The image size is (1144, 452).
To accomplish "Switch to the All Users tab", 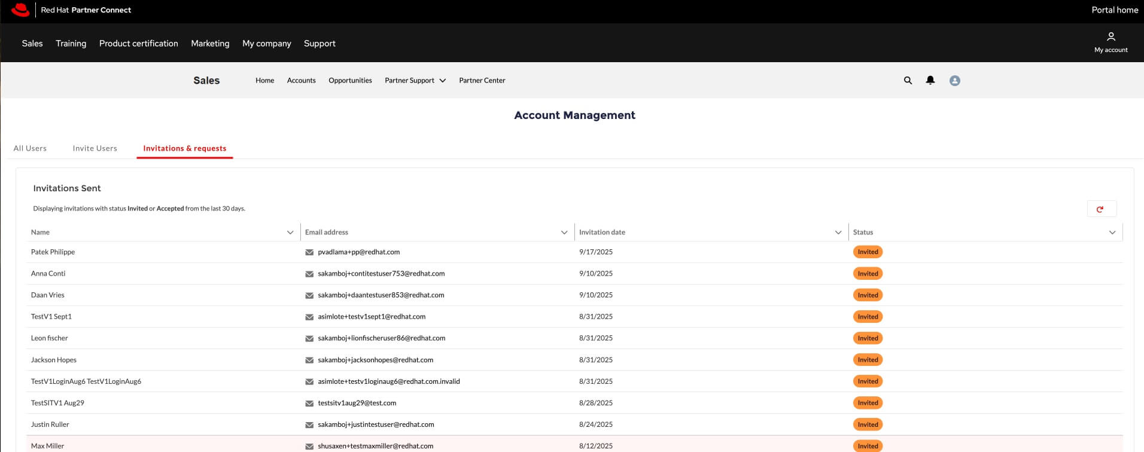I will (x=30, y=148).
